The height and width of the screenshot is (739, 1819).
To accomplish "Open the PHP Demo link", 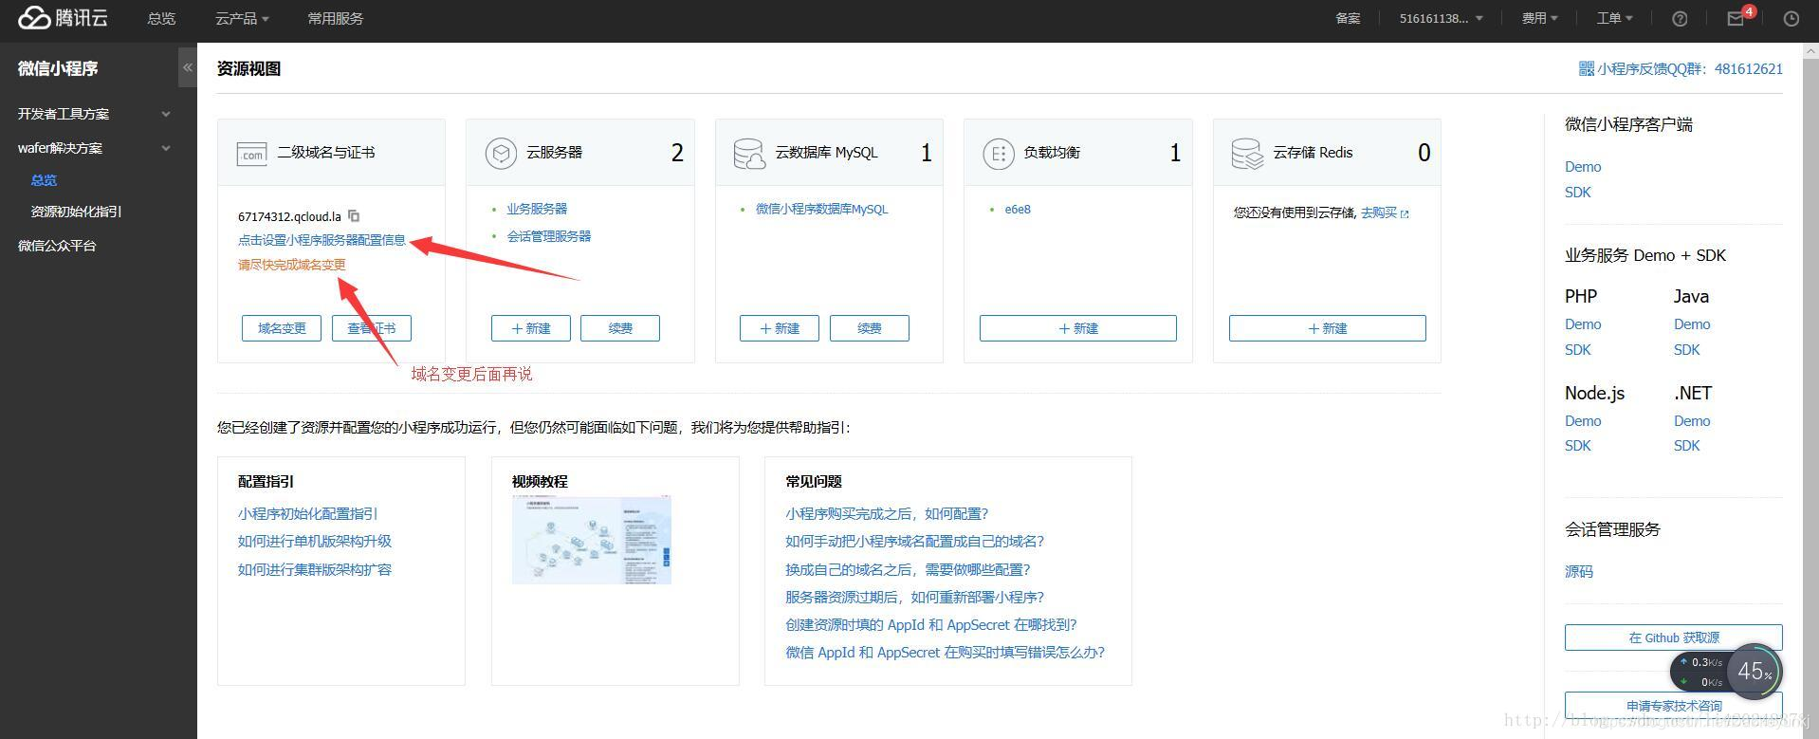I will pyautogui.click(x=1583, y=324).
